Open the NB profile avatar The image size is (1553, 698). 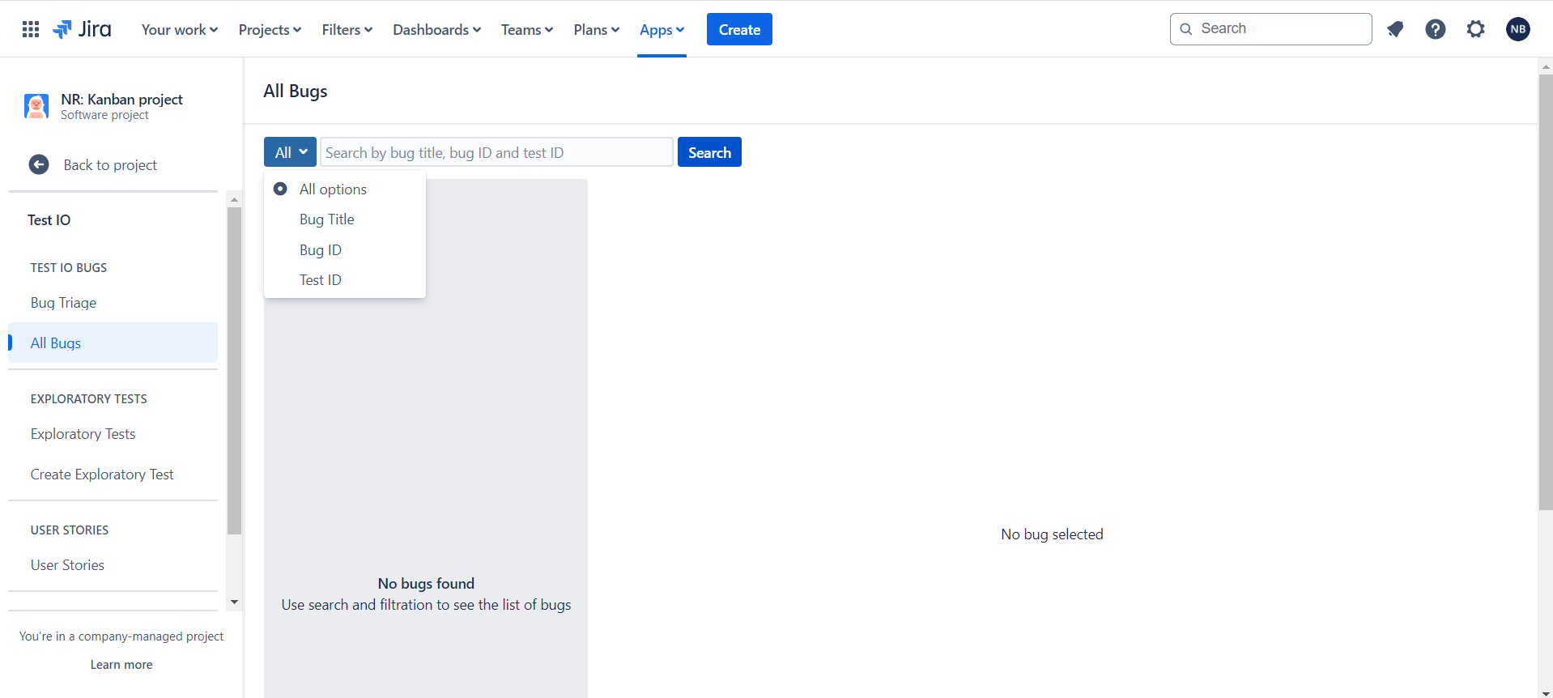(x=1517, y=29)
